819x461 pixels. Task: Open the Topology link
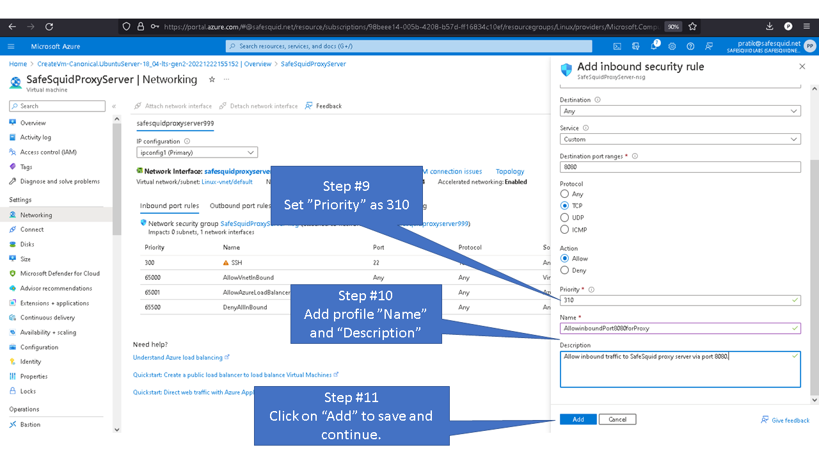pos(510,172)
